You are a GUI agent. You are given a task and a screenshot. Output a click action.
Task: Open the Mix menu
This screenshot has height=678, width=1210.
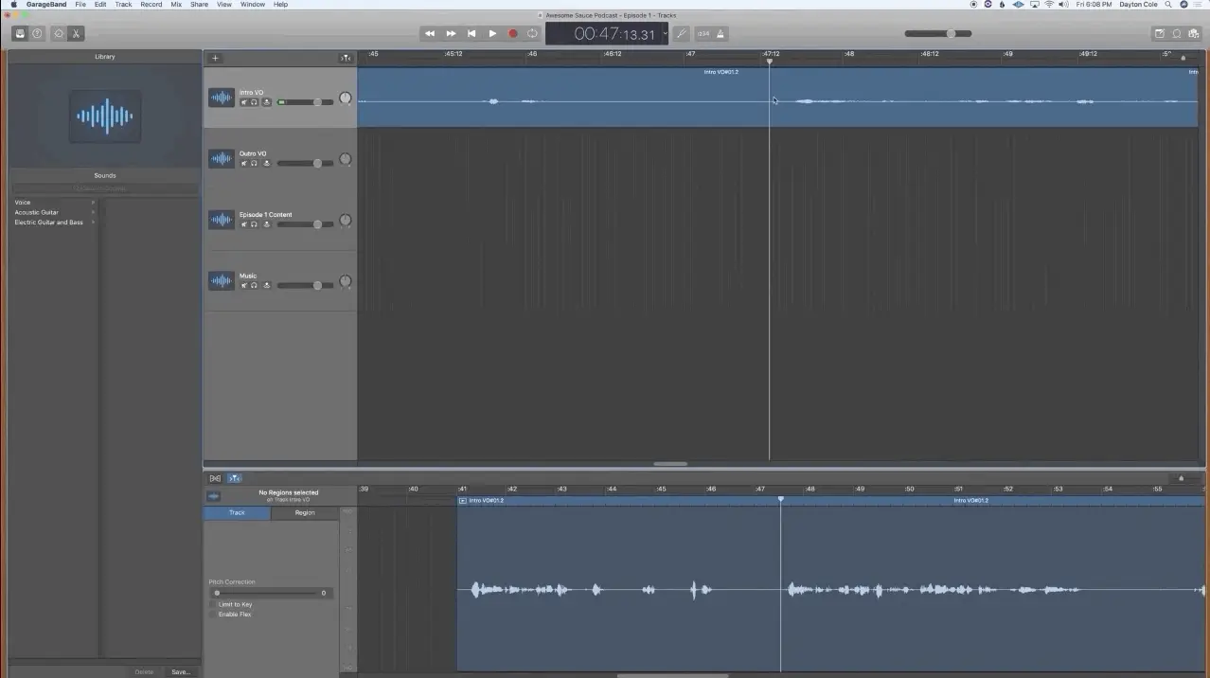tap(175, 4)
